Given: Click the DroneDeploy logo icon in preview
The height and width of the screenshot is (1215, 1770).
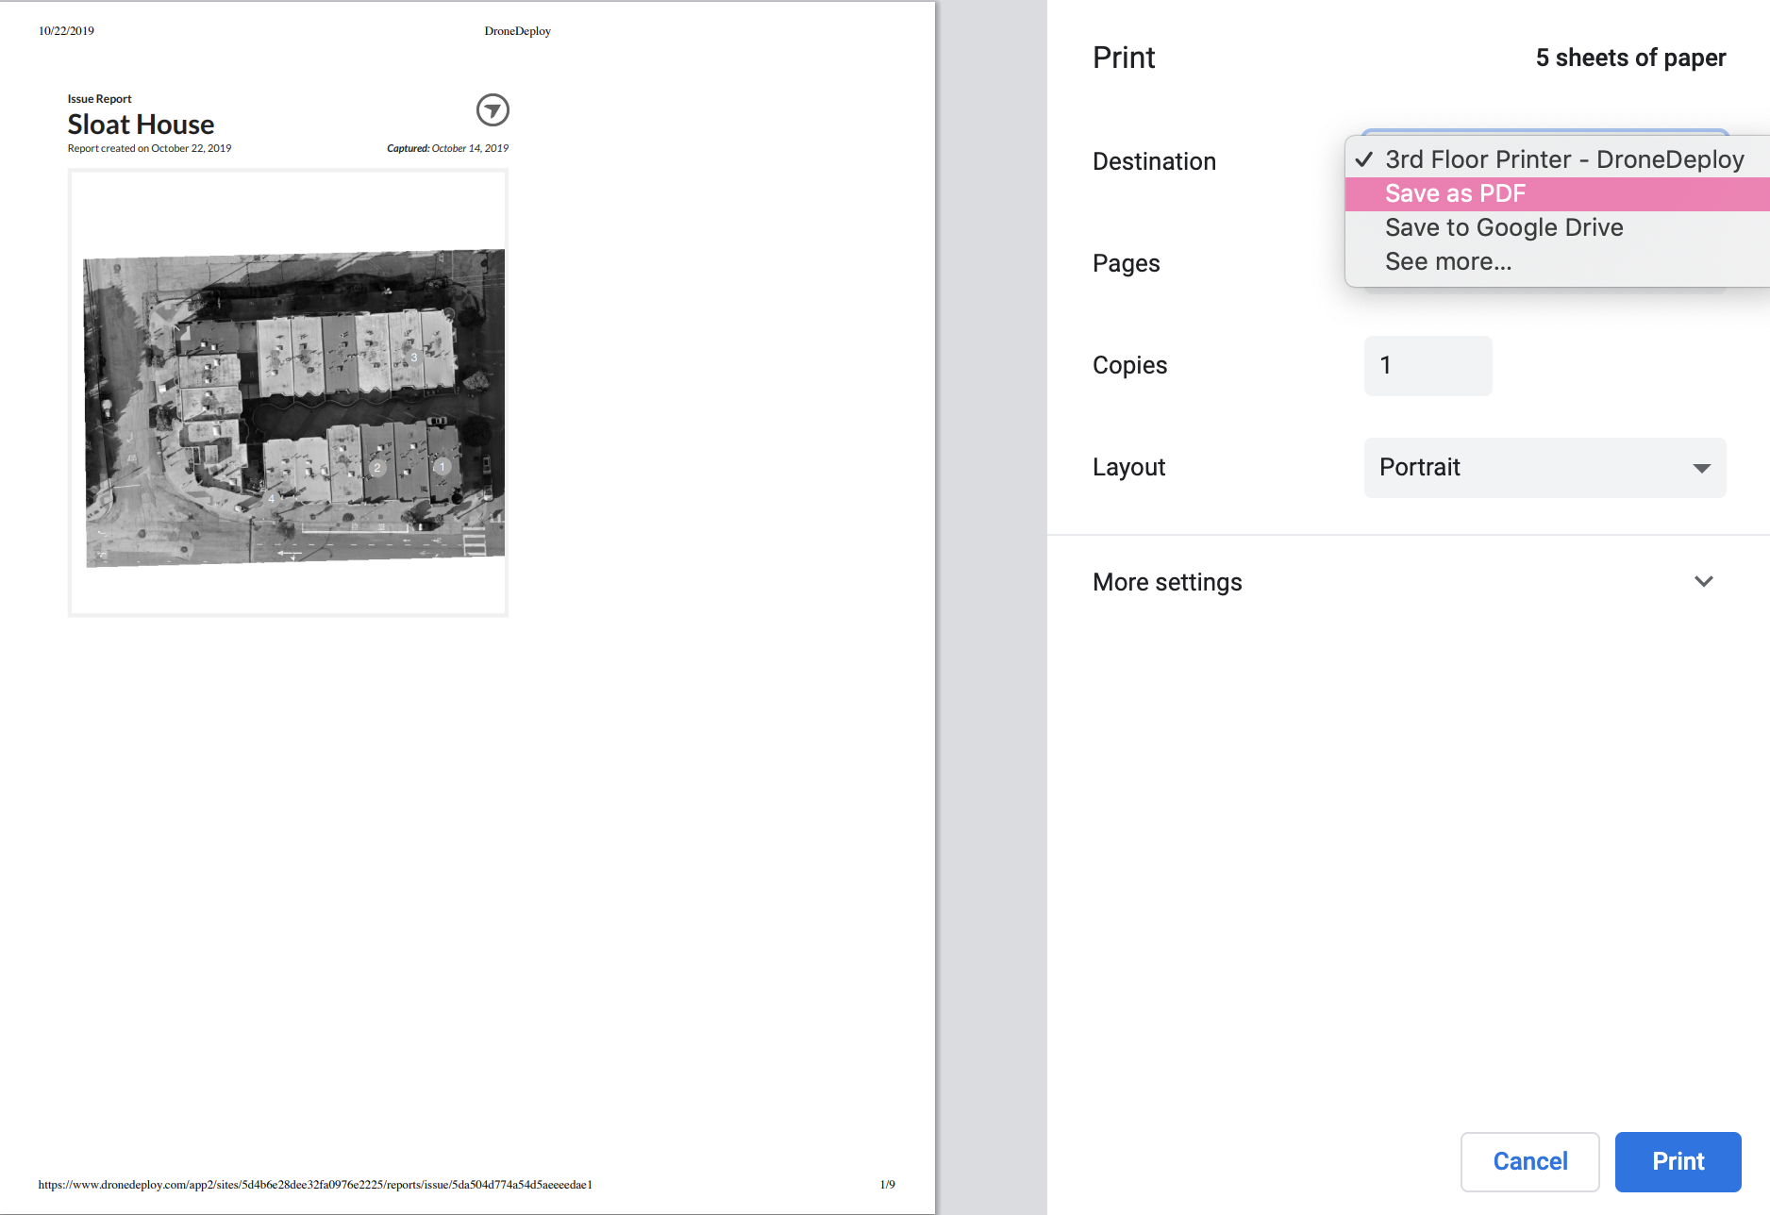Looking at the screenshot, I should pos(493,110).
